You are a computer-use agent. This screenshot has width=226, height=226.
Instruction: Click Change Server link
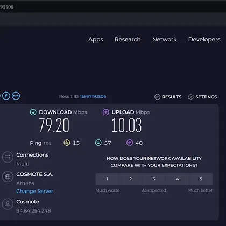click(34, 191)
